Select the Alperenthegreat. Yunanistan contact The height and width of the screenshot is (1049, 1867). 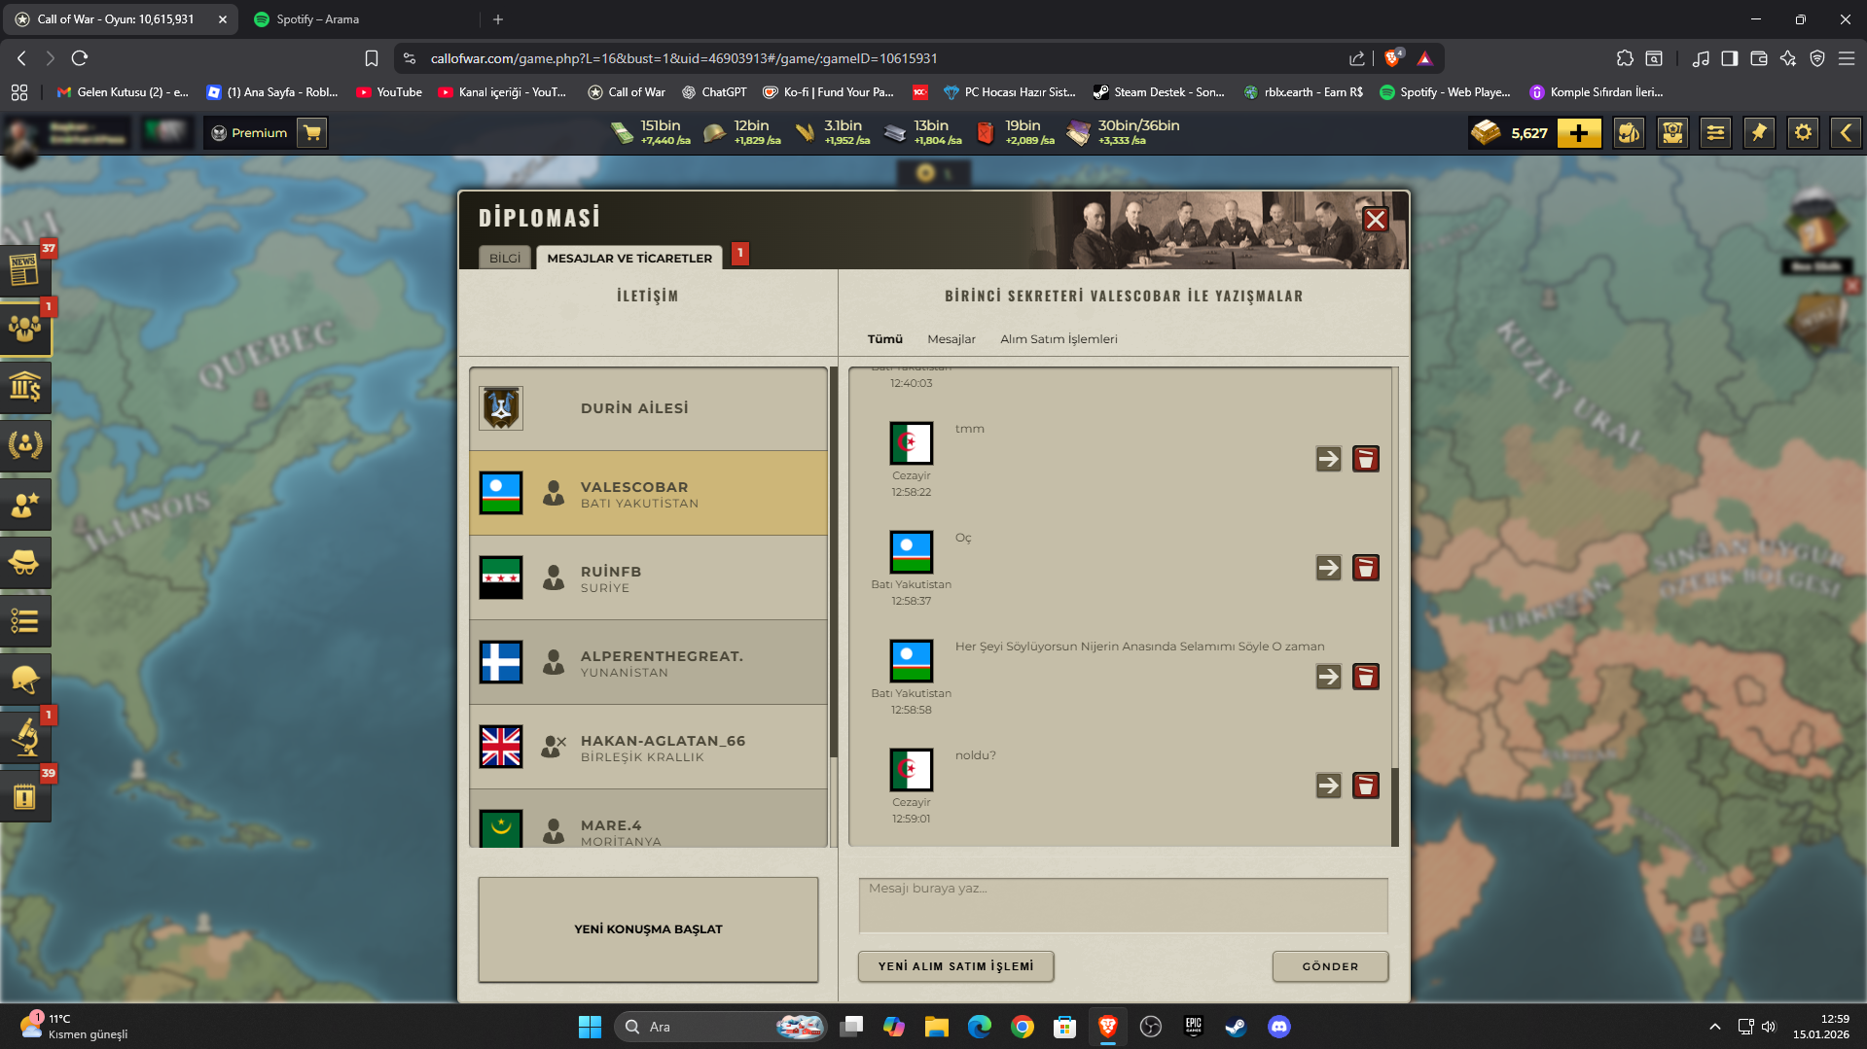[648, 662]
